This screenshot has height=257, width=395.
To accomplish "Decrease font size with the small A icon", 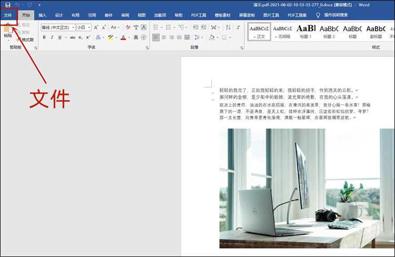I will 104,27.
